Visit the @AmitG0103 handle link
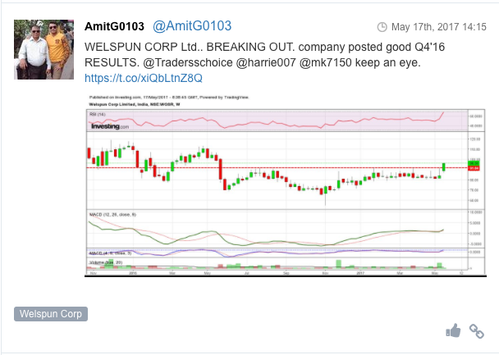The height and width of the screenshot is (355, 499). pos(192,26)
